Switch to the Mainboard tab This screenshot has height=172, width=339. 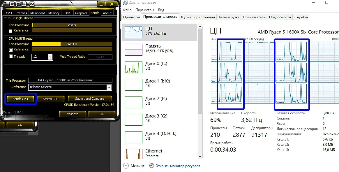click(x=38, y=13)
